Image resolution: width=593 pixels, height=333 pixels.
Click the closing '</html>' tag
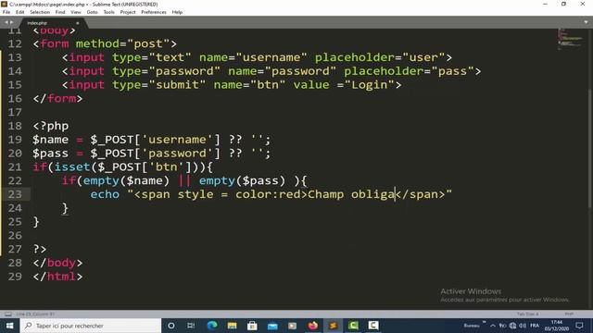click(x=57, y=277)
